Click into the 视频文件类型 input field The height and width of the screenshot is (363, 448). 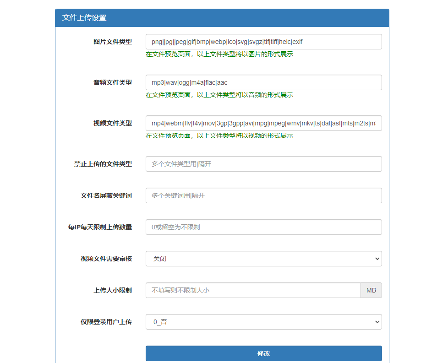tap(263, 123)
